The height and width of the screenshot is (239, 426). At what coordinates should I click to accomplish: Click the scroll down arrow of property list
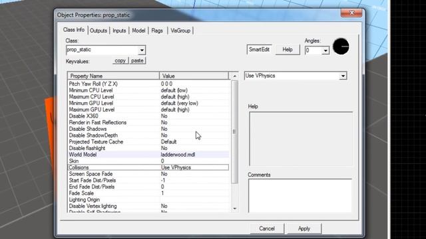235,208
